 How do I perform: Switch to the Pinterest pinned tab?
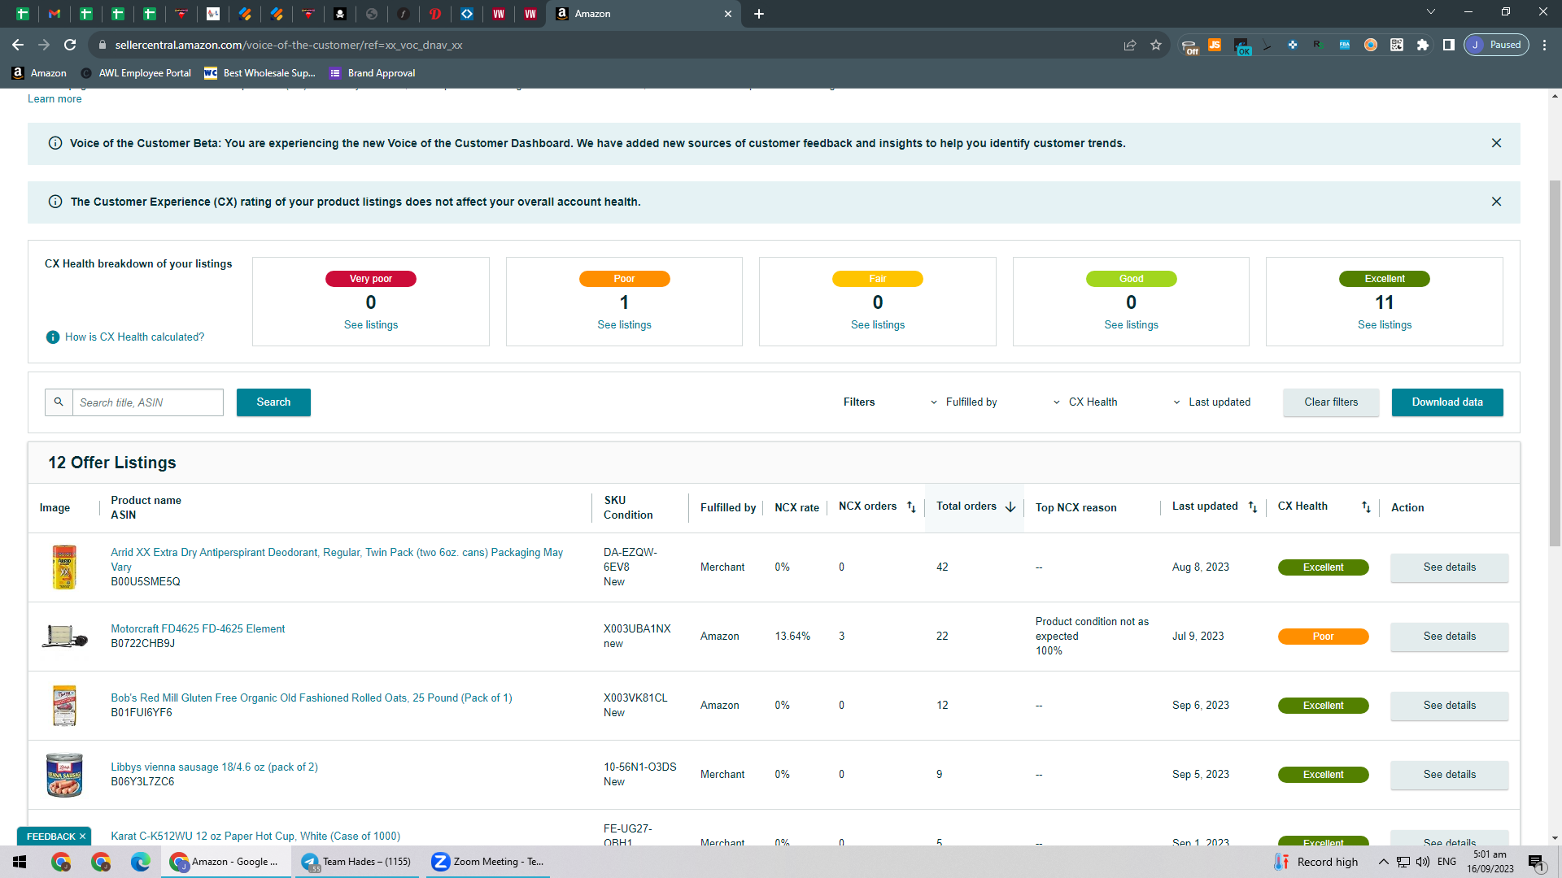[x=435, y=14]
